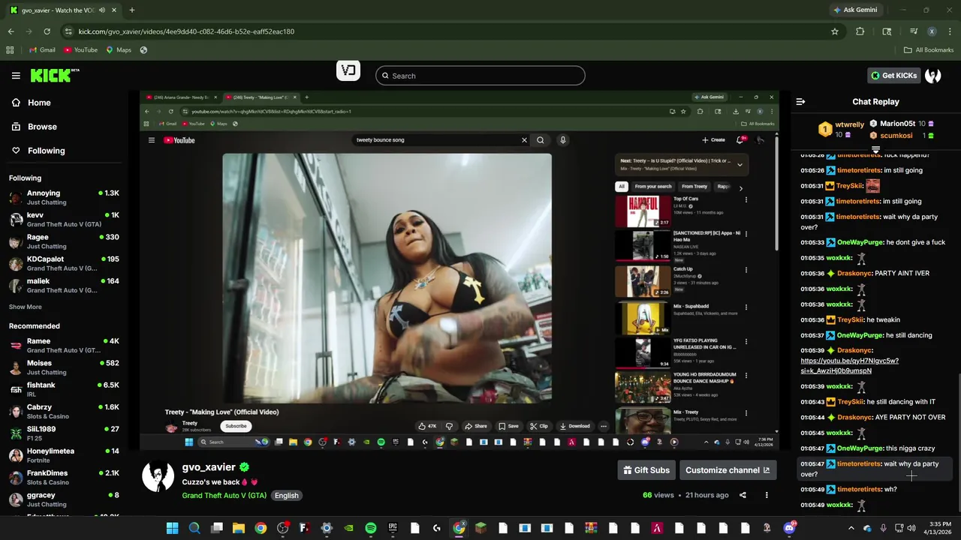Open Chrome apps grid icon
The image size is (961, 540).
10,50
